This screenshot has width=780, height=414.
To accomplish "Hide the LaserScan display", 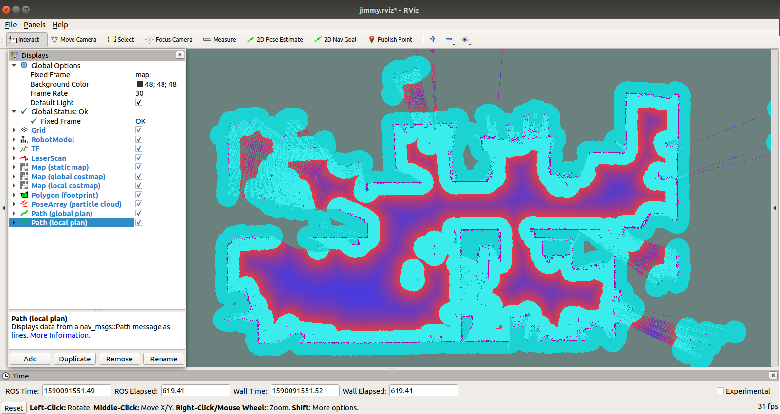I will [139, 158].
